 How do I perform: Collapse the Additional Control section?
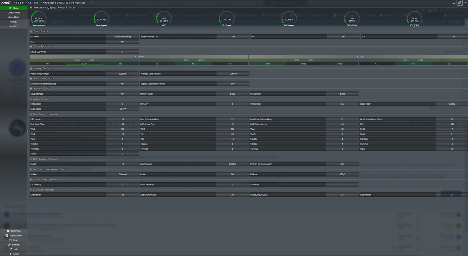tap(31, 78)
